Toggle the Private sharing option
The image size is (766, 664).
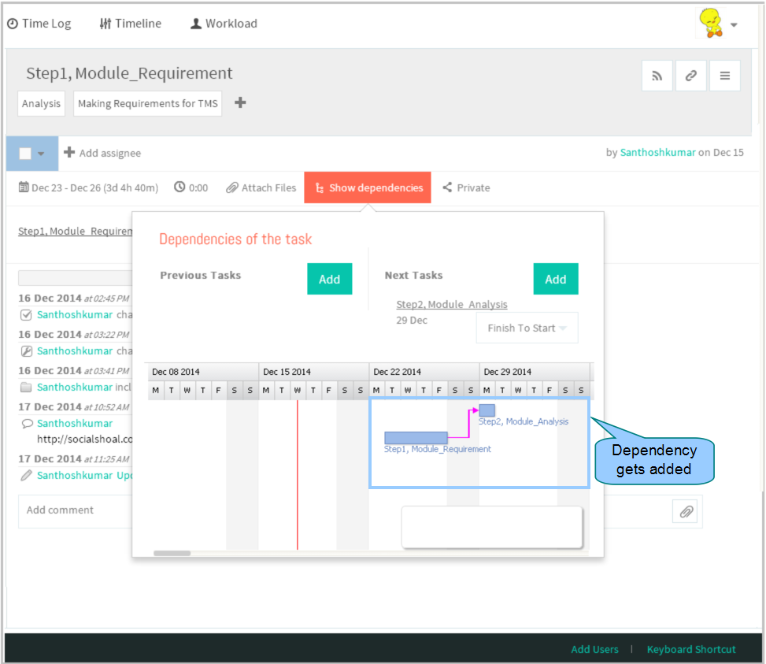[x=466, y=187]
